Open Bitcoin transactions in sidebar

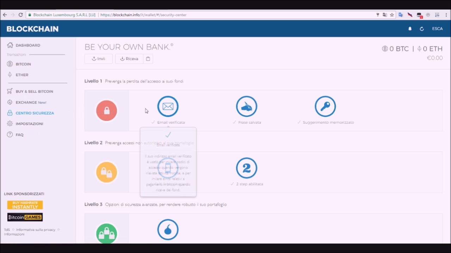coord(19,64)
